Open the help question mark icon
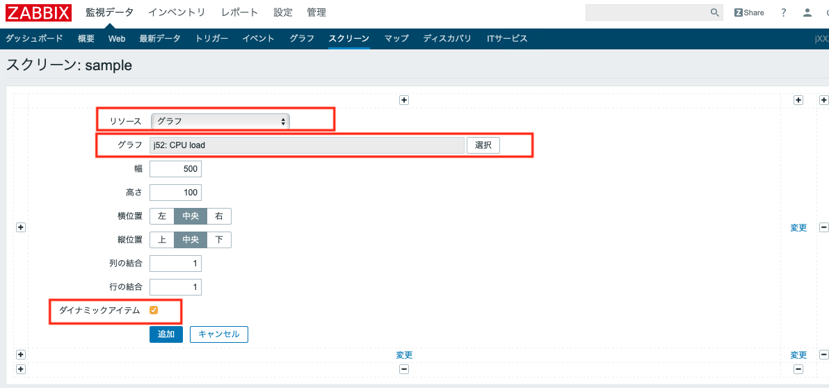 (x=784, y=13)
